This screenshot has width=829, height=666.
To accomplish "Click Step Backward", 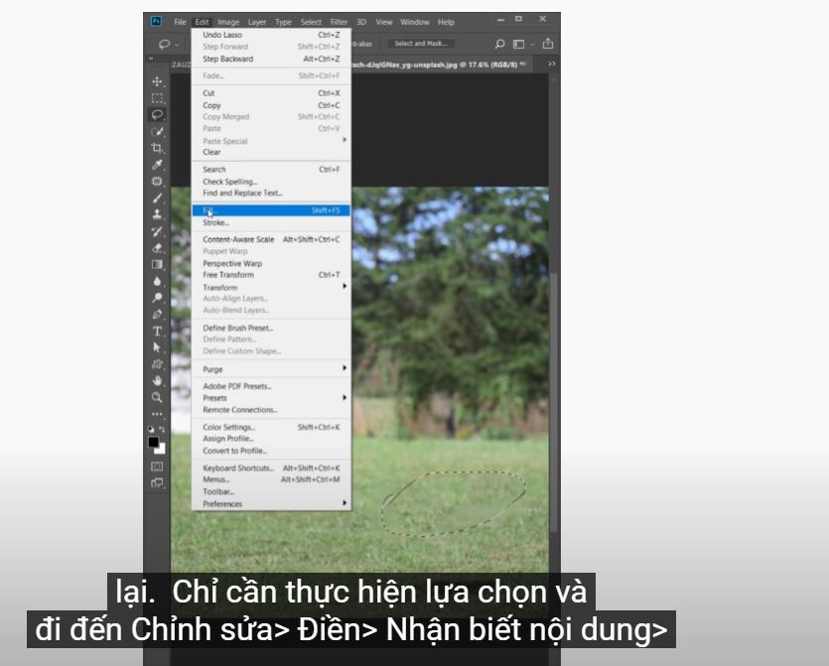I will 271,59.
